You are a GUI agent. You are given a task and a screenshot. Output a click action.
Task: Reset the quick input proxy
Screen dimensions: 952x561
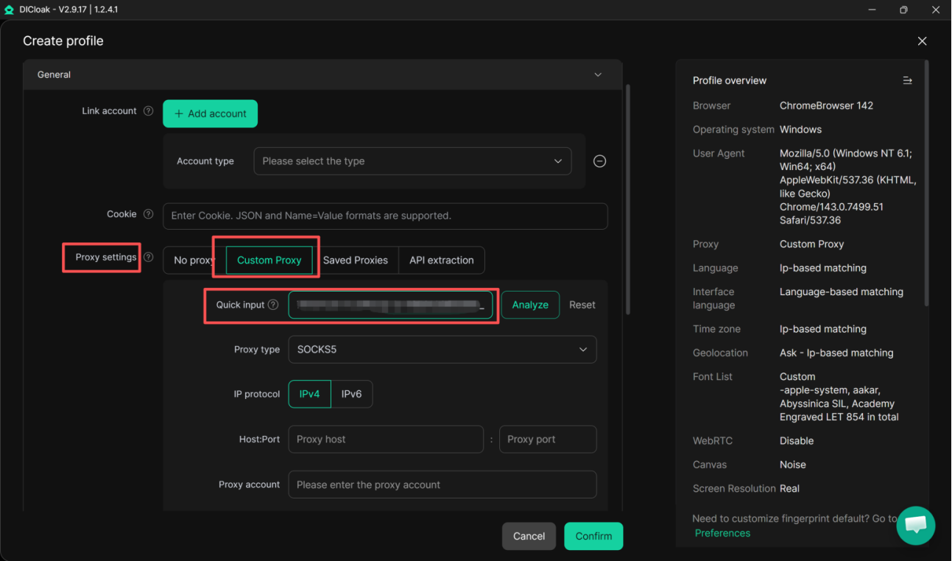coord(582,305)
